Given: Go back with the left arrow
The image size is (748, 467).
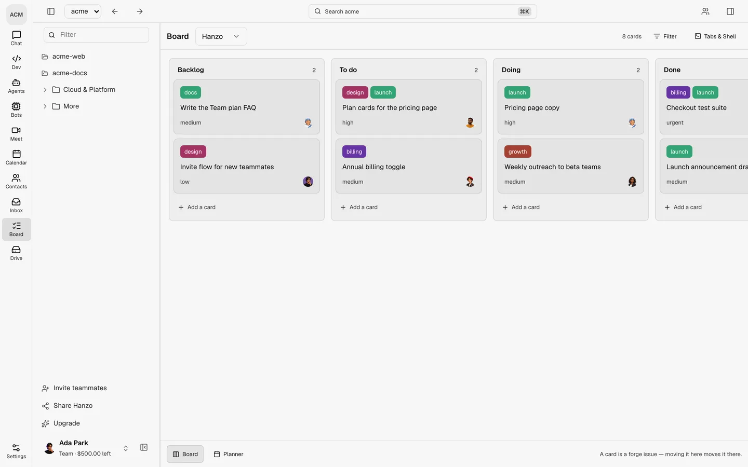Looking at the screenshot, I should pos(115,11).
